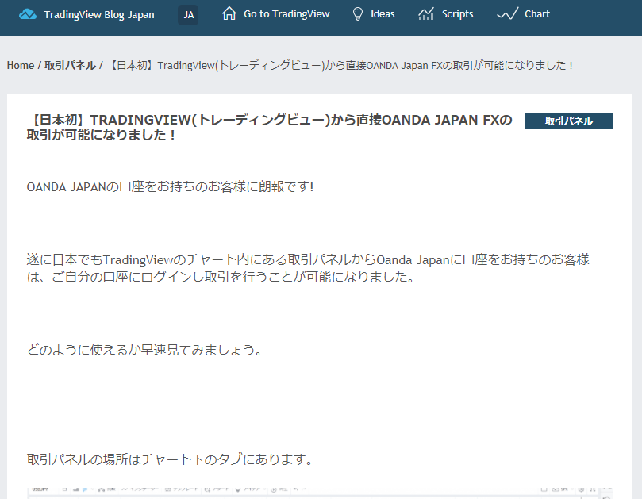Image resolution: width=642 pixels, height=499 pixels.
Task: Open 取引パネル category in the breadcrumb
Action: (x=70, y=66)
